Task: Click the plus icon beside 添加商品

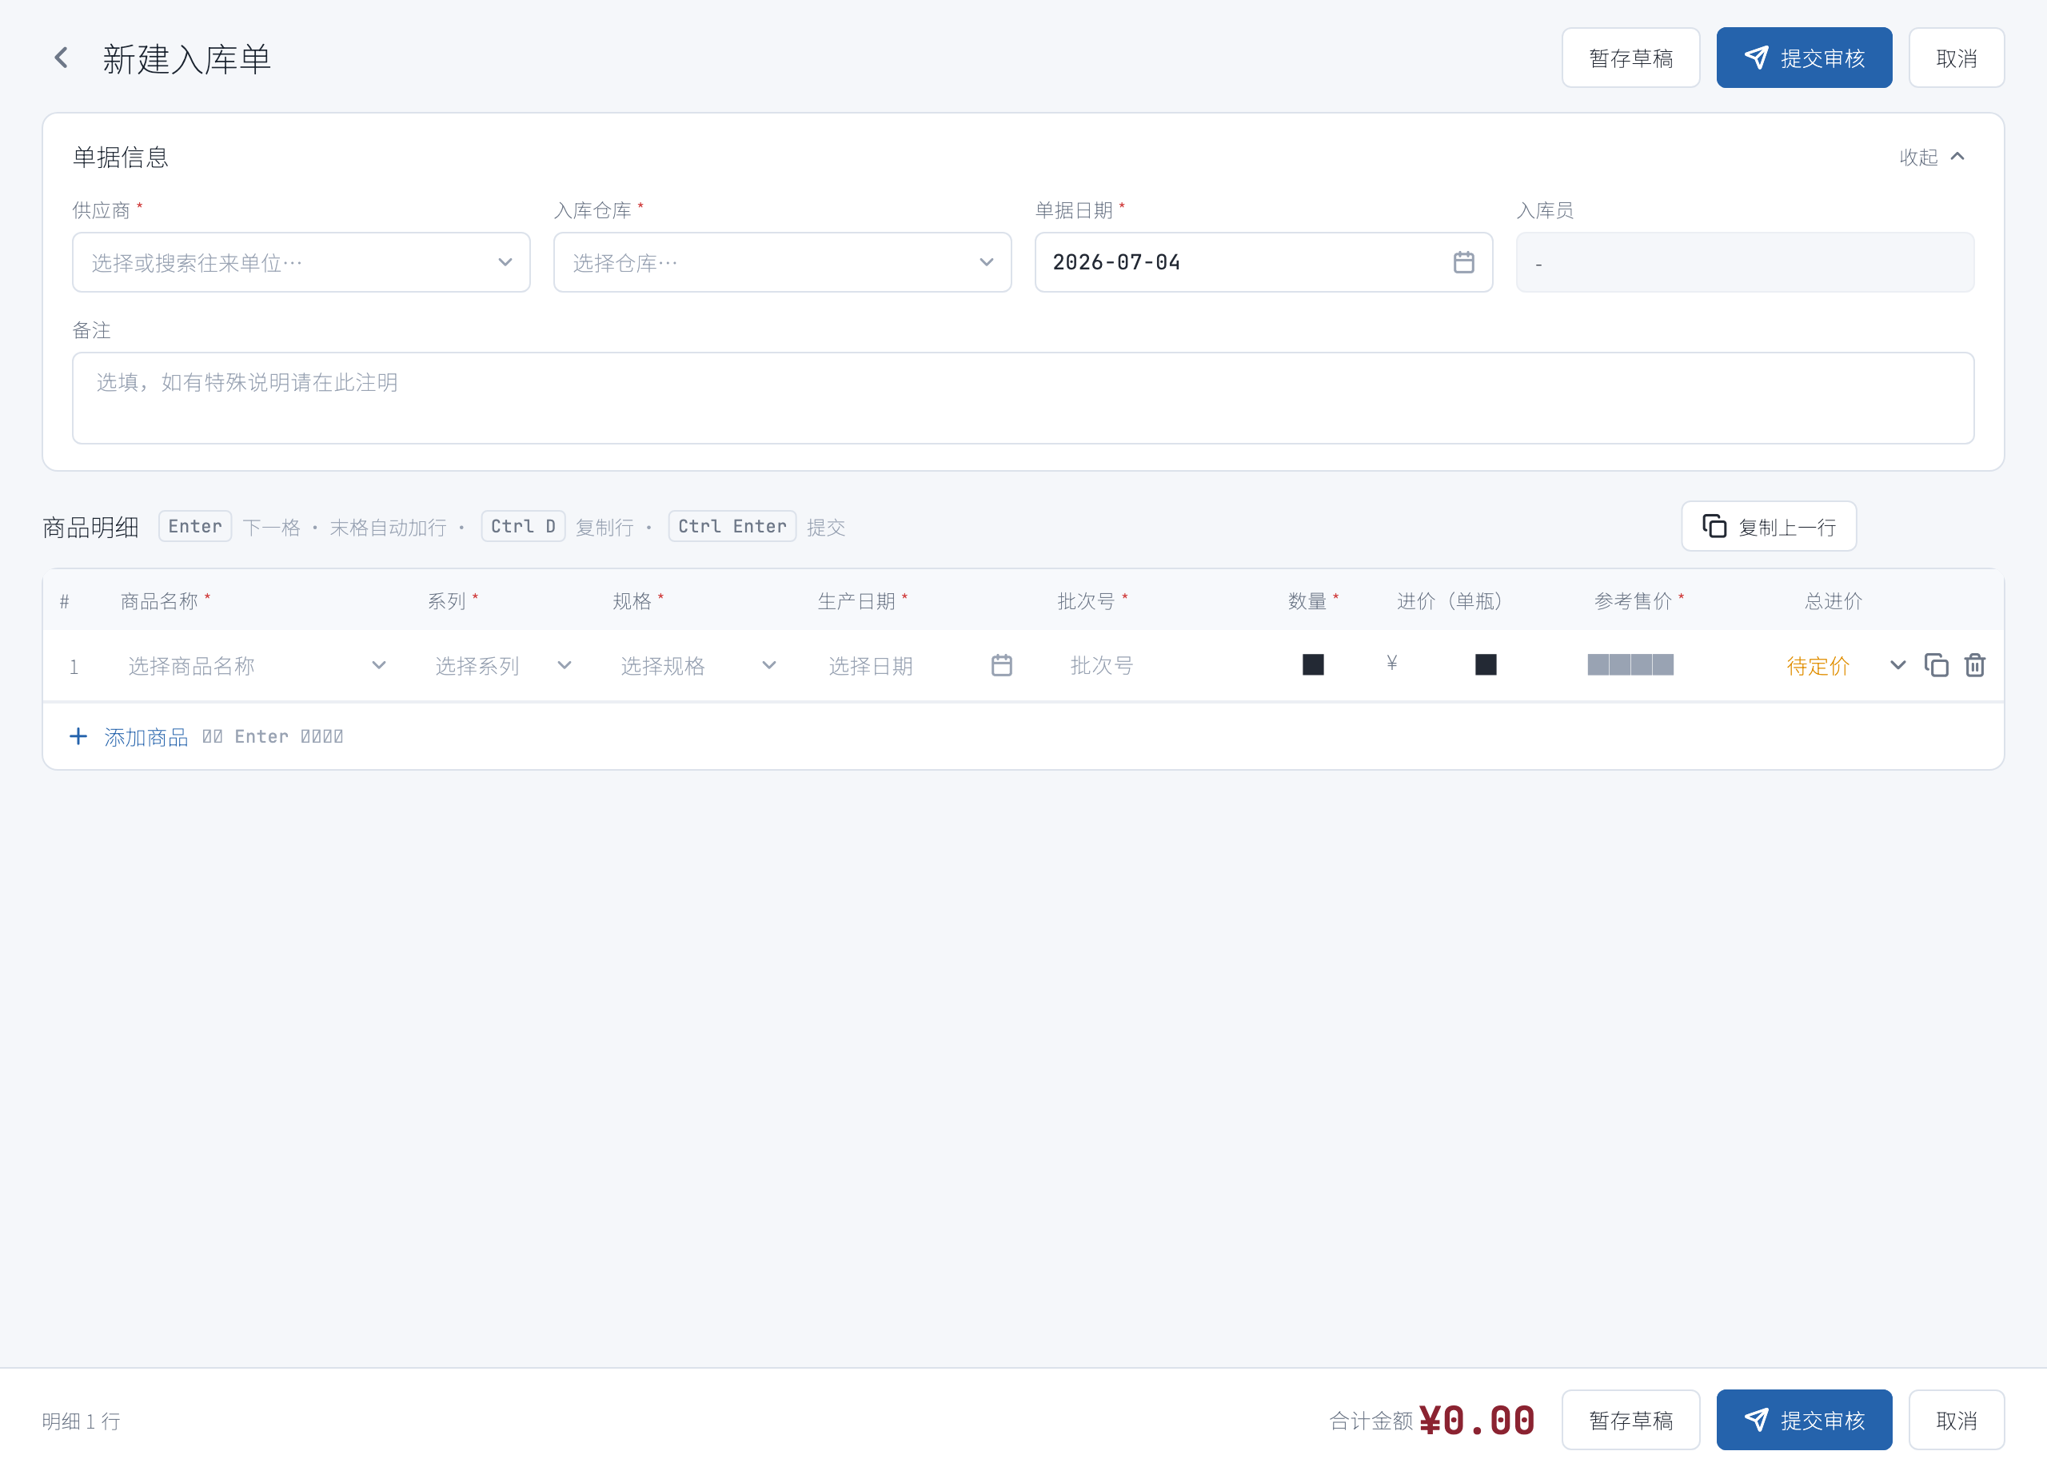Action: pos(78,736)
